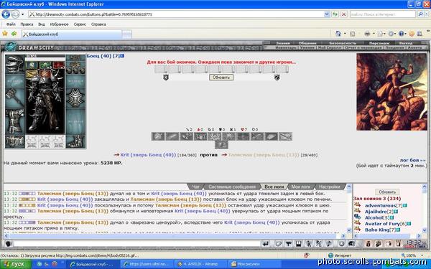This screenshot has height=269, width=431.
Task: Click the hammer weapon slot
Action: (15, 97)
